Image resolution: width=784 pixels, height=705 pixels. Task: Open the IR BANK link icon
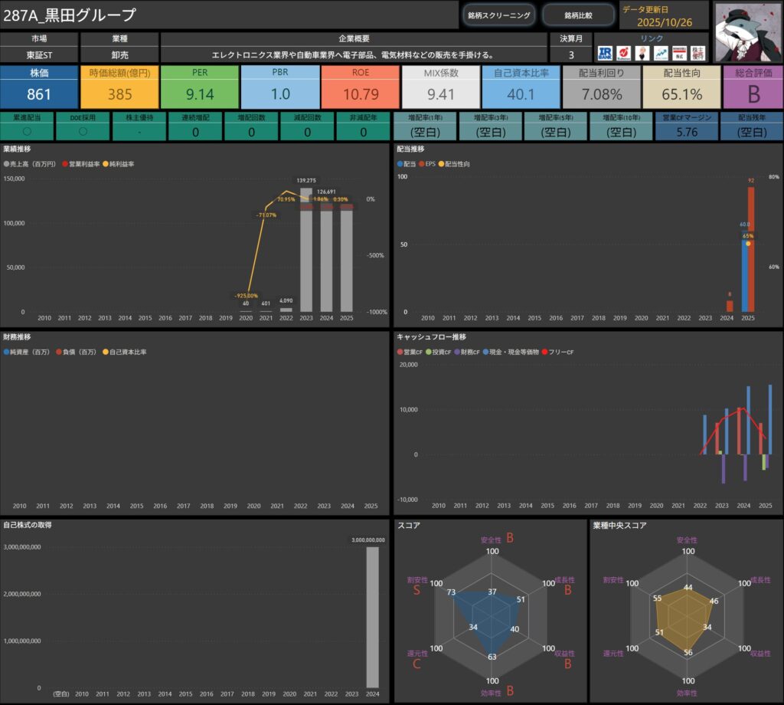605,53
